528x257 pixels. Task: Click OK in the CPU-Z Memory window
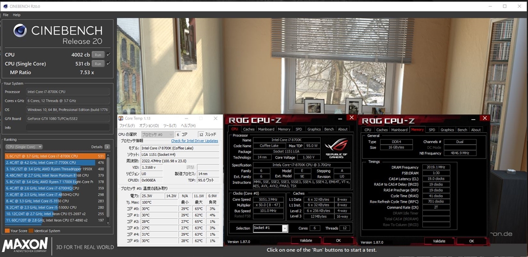click(471, 241)
